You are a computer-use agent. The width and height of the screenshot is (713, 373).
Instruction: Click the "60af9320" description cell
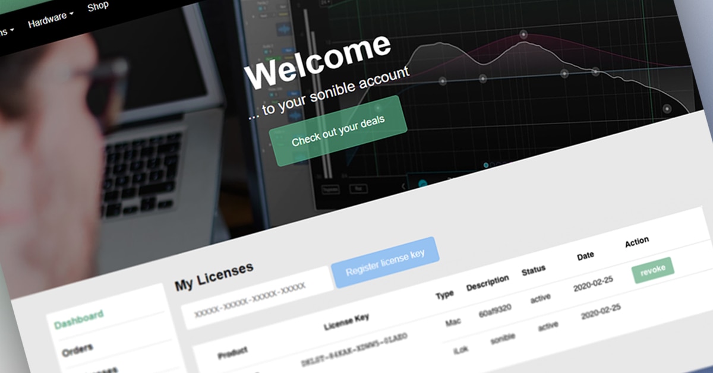coord(496,311)
